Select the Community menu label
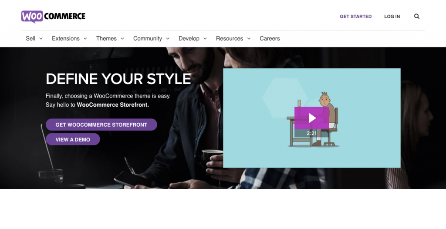Screen dimensions: 446x229 148,38
